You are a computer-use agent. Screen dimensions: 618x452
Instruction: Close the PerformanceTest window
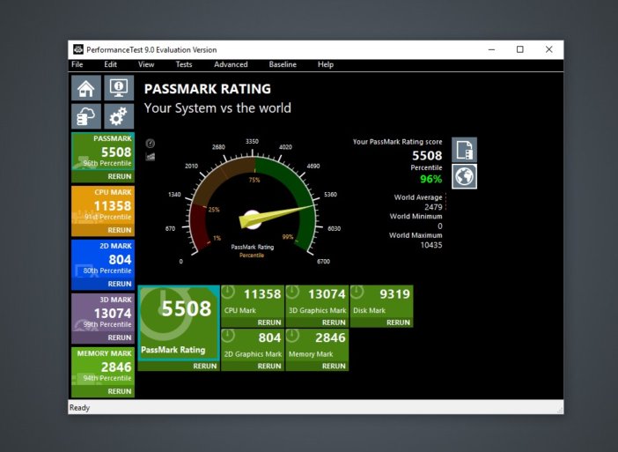tap(548, 49)
